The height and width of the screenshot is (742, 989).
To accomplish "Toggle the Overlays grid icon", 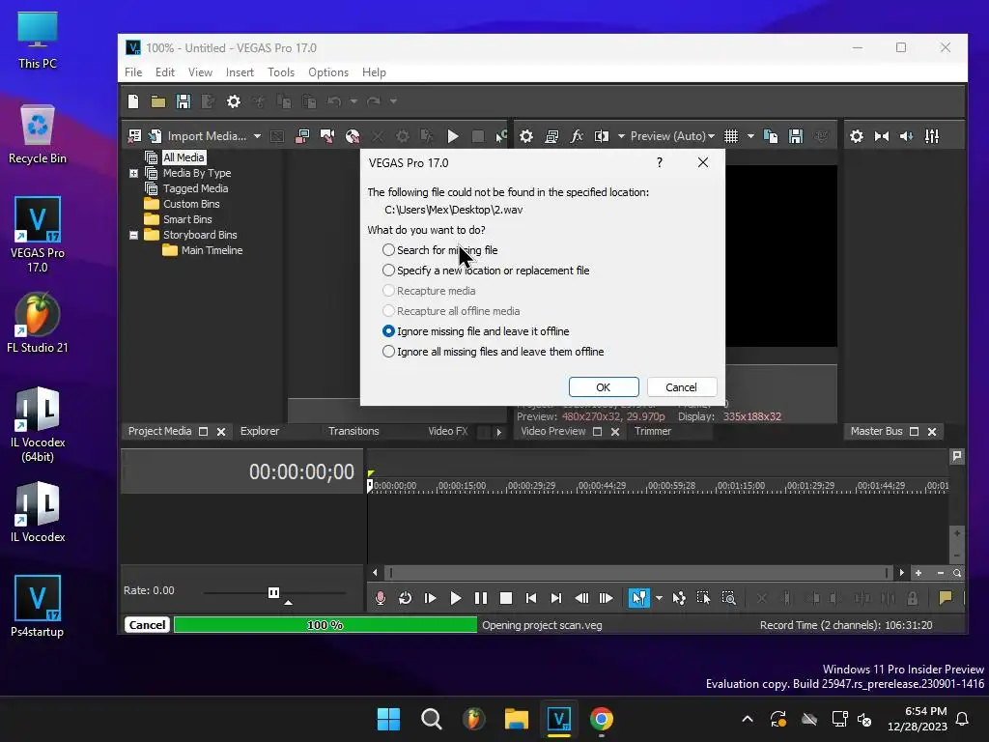I will (x=731, y=136).
